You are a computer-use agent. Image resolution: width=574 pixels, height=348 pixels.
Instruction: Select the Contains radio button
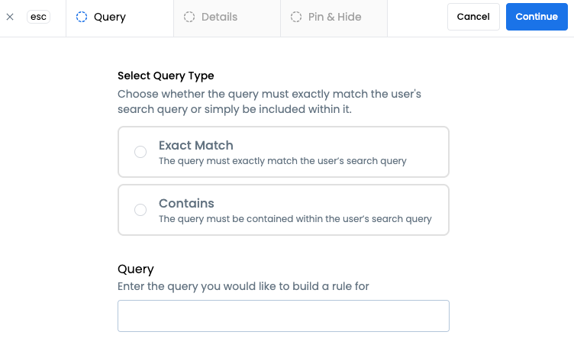click(140, 210)
